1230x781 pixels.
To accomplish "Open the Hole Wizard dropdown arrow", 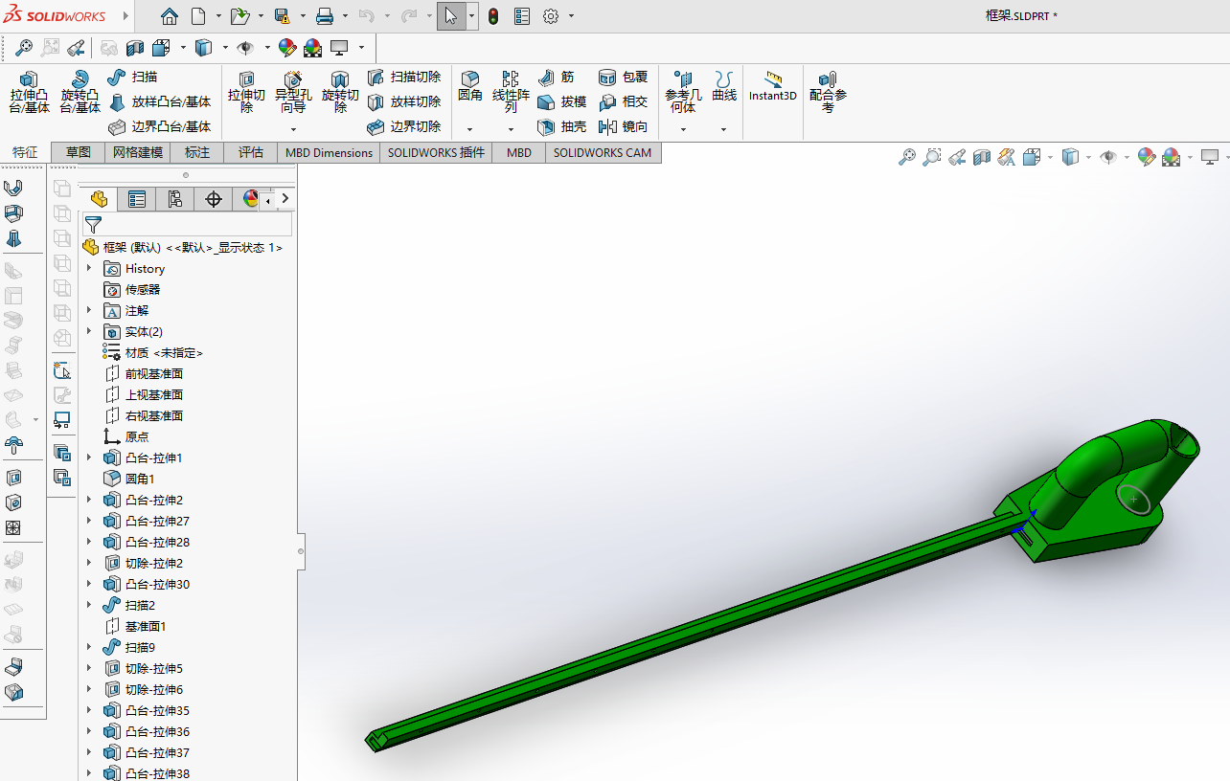I will pos(293,129).
